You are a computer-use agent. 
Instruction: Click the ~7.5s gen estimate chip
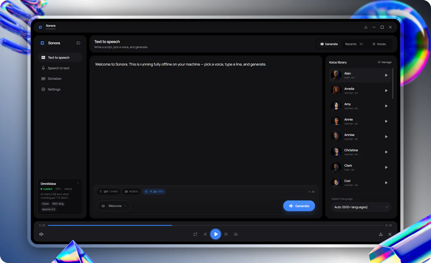[154, 192]
